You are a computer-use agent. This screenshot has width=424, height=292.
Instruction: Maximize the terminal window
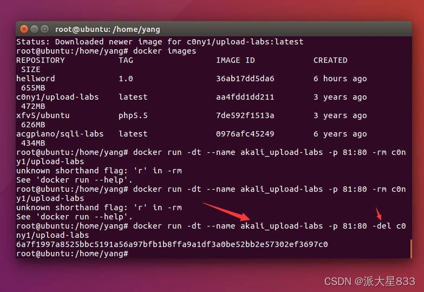pos(44,29)
